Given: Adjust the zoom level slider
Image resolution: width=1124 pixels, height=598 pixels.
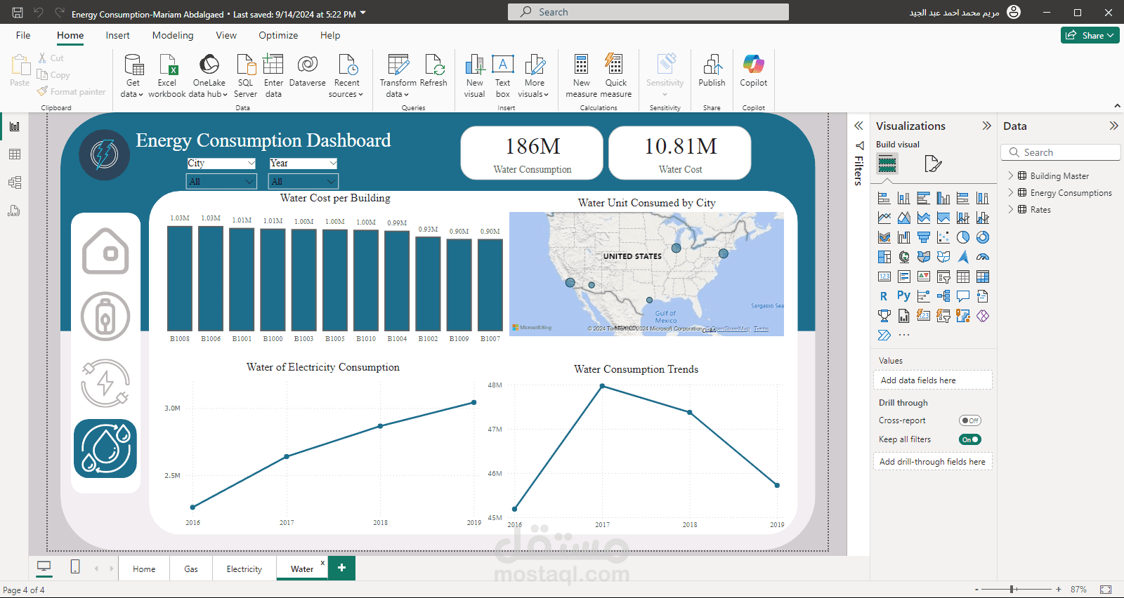Looking at the screenshot, I should (1012, 590).
